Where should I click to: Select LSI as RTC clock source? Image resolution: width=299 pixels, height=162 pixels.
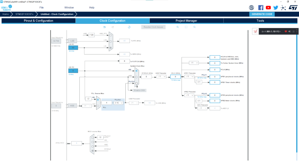[110, 48]
